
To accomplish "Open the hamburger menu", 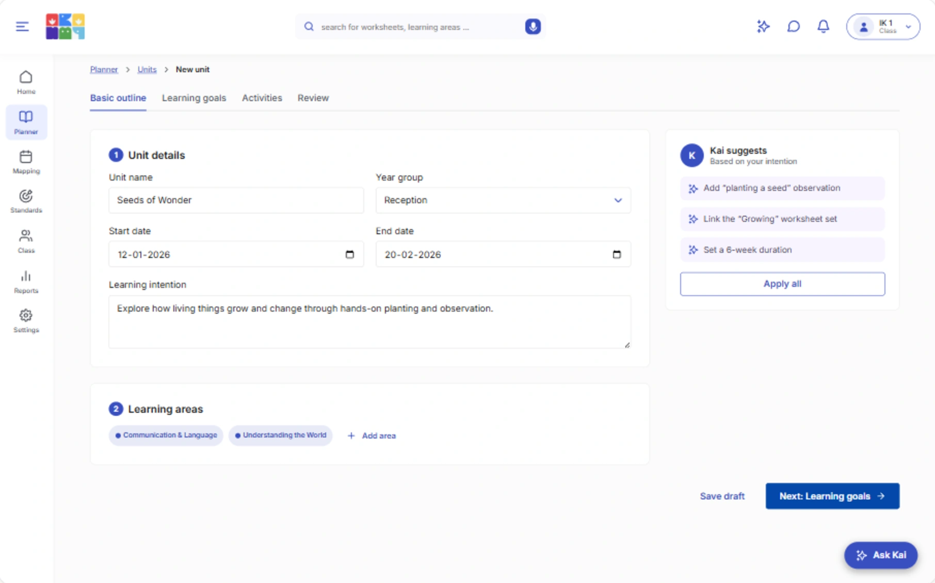I will pyautogui.click(x=22, y=26).
